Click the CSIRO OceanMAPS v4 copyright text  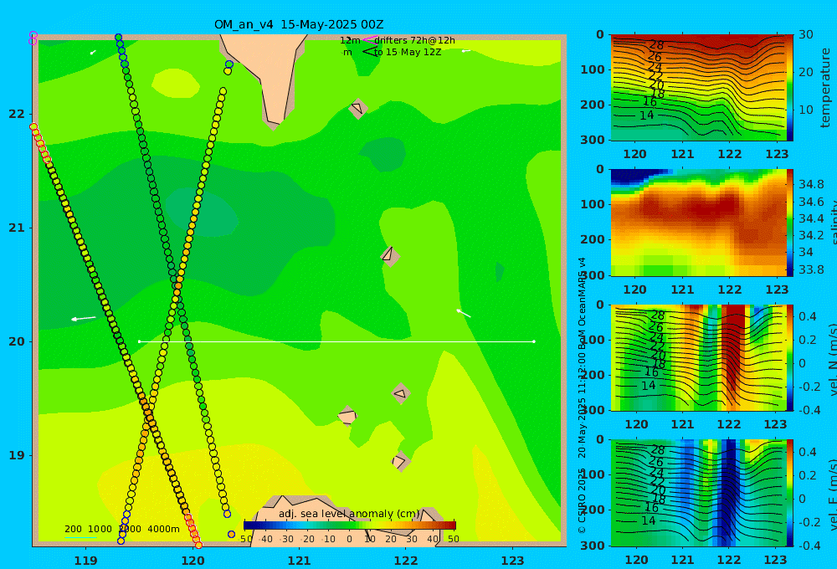tap(582, 395)
